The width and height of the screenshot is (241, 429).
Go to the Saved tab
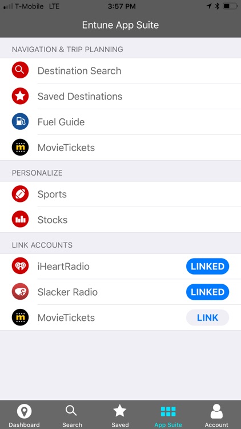(120, 415)
